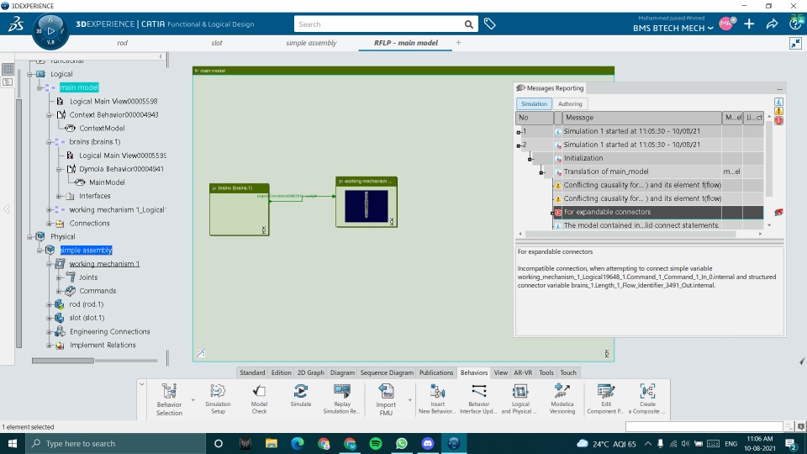This screenshot has height=454, width=807.
Task: Select working mechanism 1 tree item
Action: (x=104, y=264)
